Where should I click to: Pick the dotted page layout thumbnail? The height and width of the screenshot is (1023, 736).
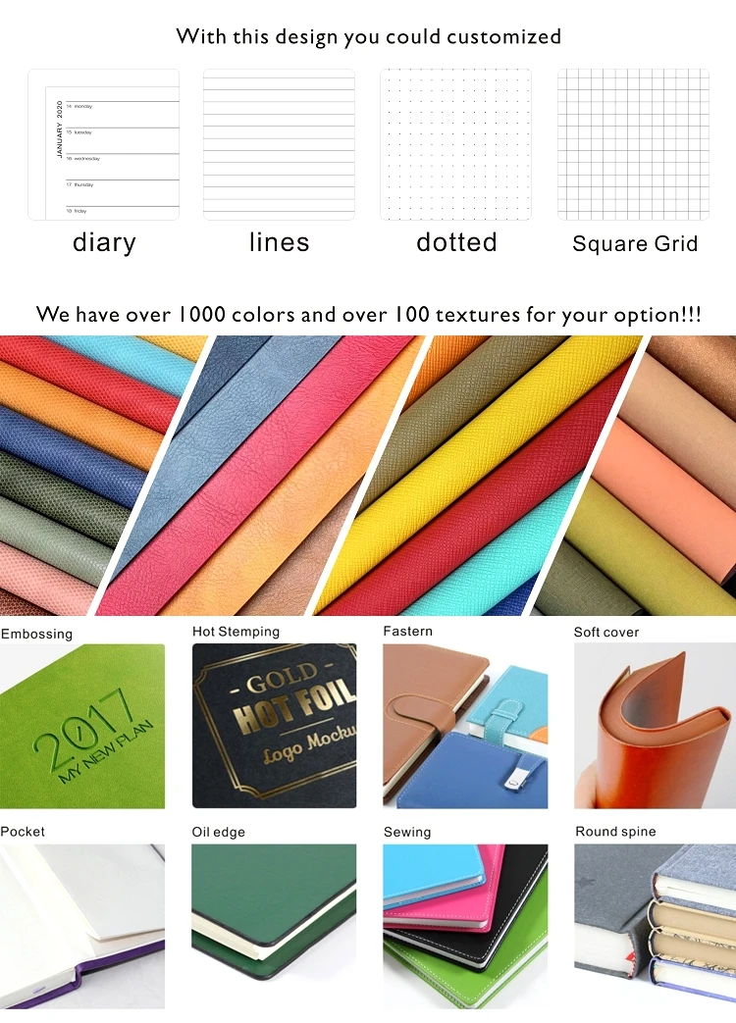(456, 145)
